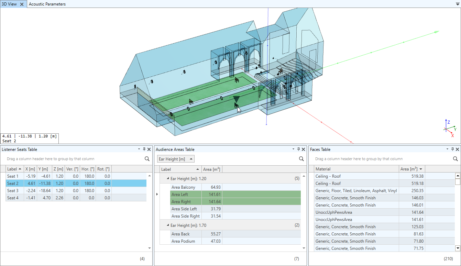Close the 3D View tab
The image size is (461, 266).
[x=22, y=4]
